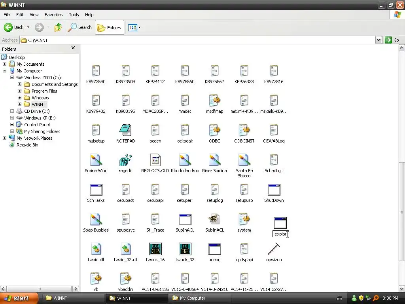Open the View menu
405x304 pixels.
[x=34, y=15]
